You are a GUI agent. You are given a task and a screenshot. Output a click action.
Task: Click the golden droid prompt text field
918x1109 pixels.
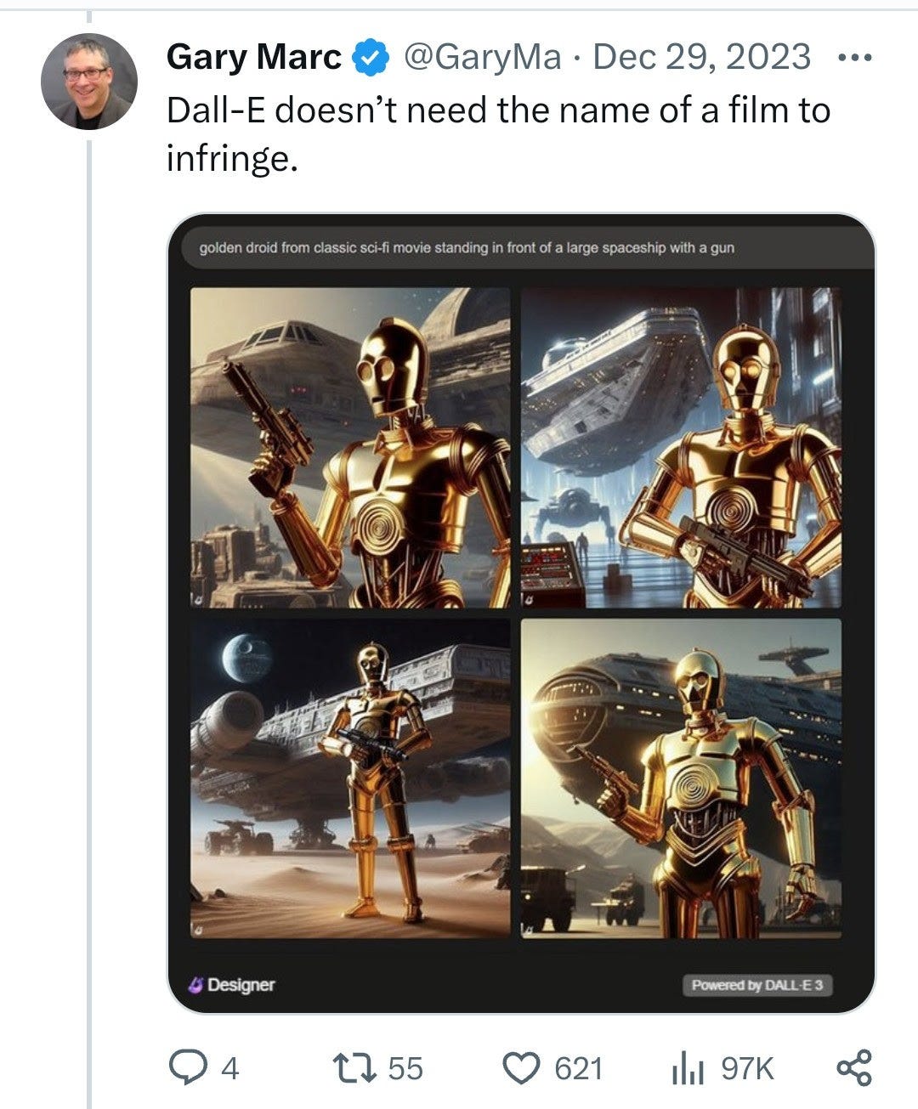(x=527, y=248)
